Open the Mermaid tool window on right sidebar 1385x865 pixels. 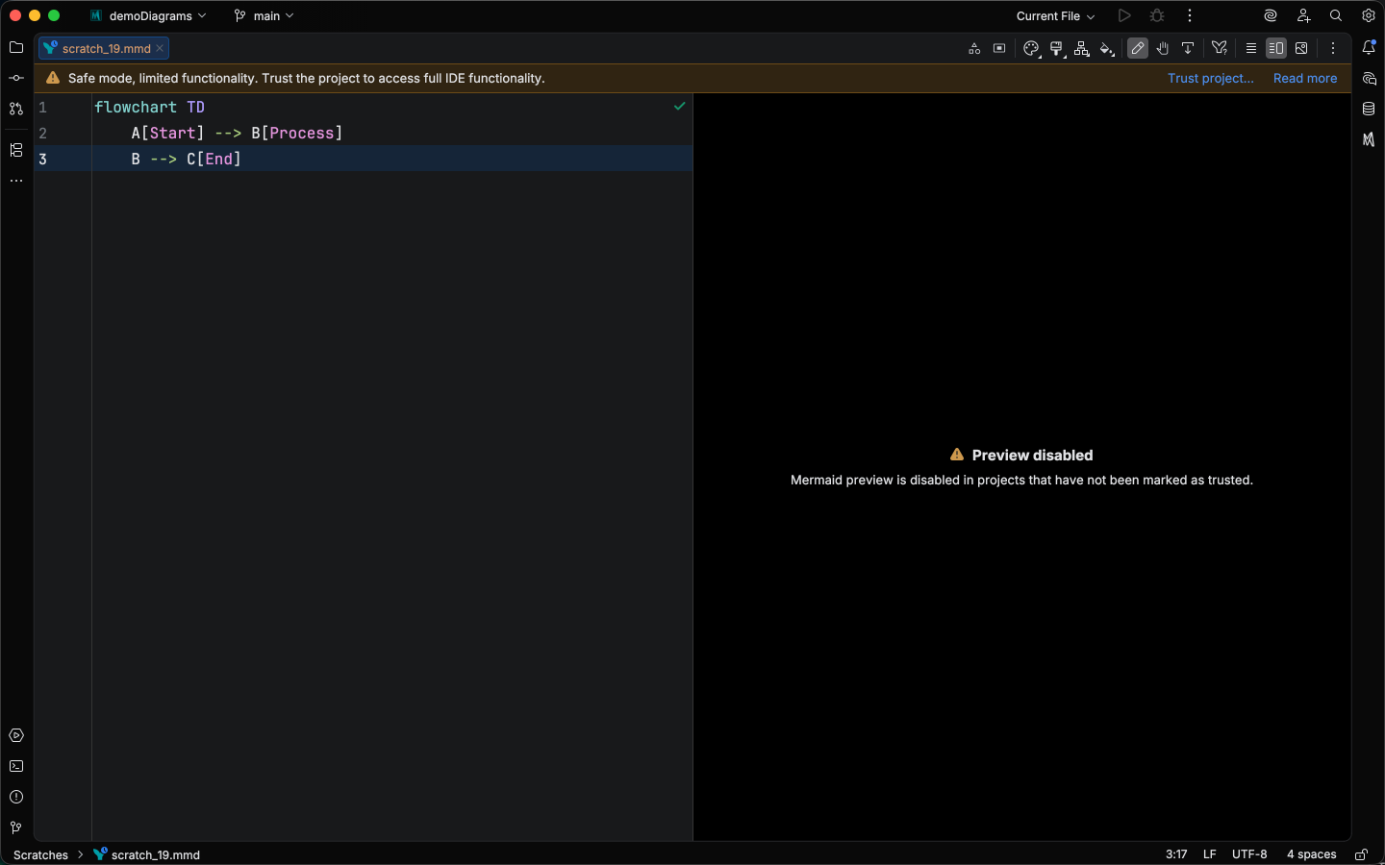click(1369, 139)
